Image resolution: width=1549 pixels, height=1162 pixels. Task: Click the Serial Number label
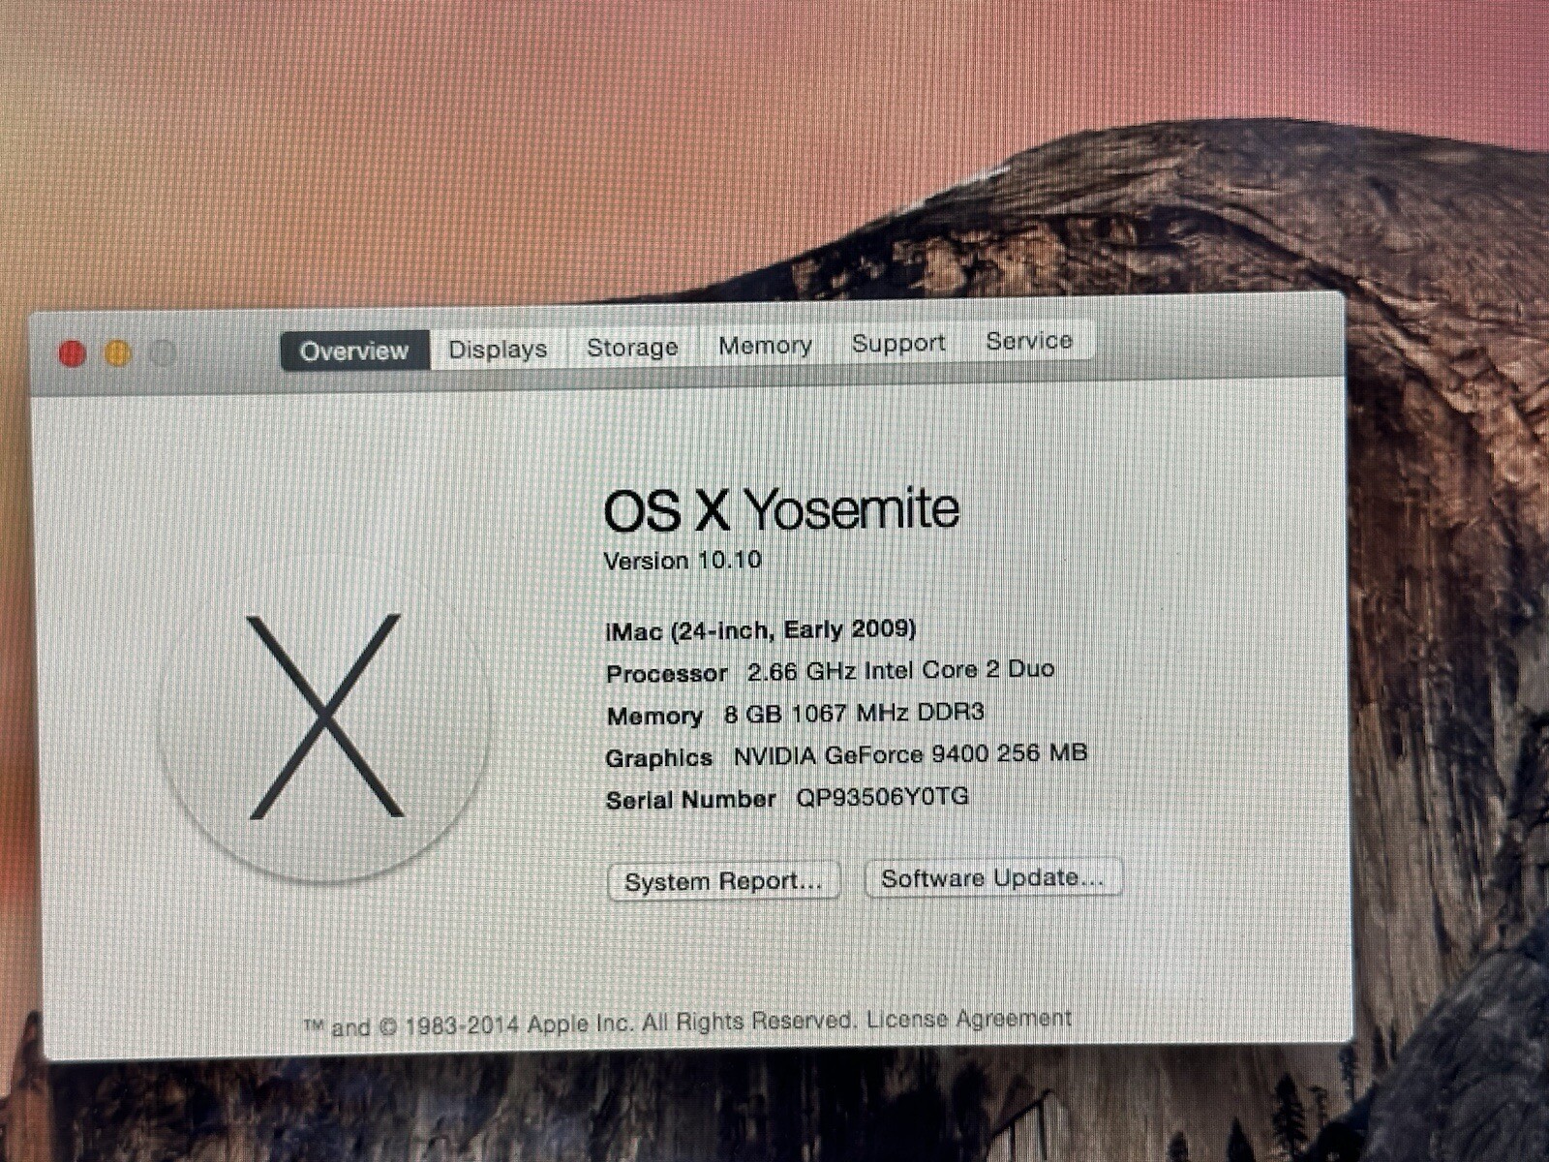(x=690, y=800)
